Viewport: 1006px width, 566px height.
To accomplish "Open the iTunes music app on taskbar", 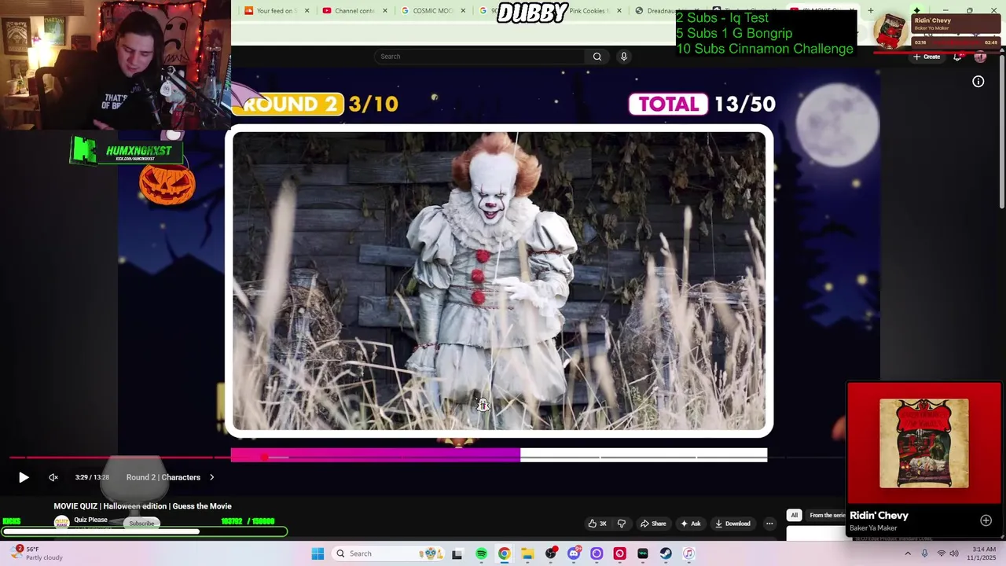I will (688, 553).
